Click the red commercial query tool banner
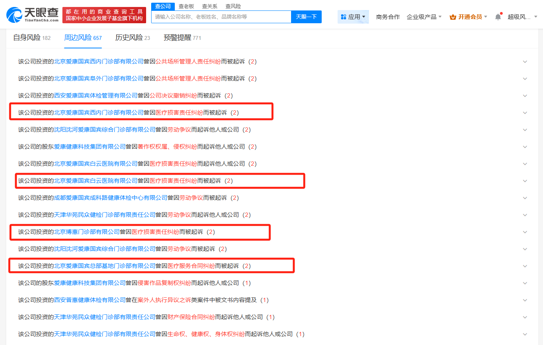Image resolution: width=543 pixels, height=345 pixels. pos(104,13)
